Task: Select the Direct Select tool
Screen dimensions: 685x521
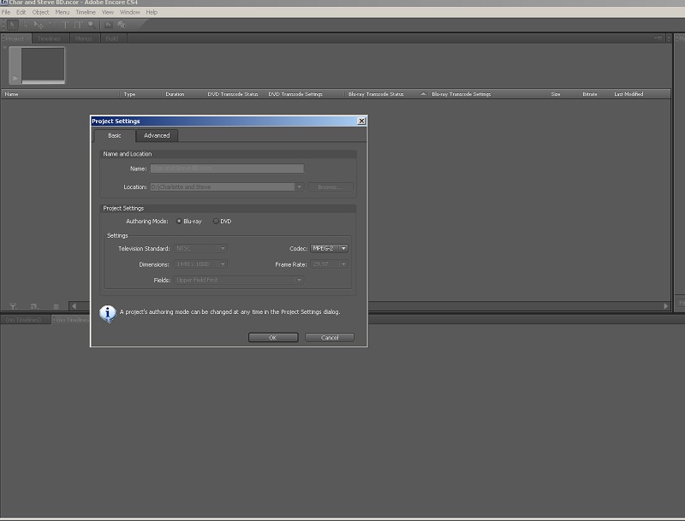Action: point(25,24)
